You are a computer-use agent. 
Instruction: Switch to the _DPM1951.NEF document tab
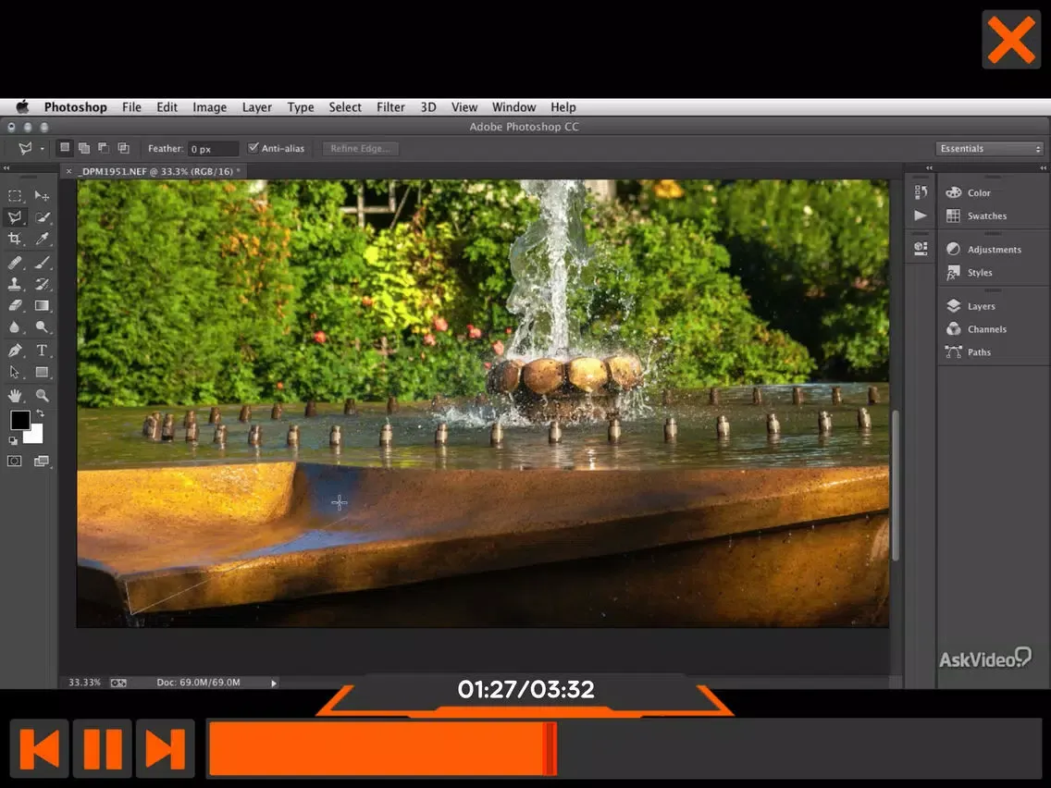[155, 171]
